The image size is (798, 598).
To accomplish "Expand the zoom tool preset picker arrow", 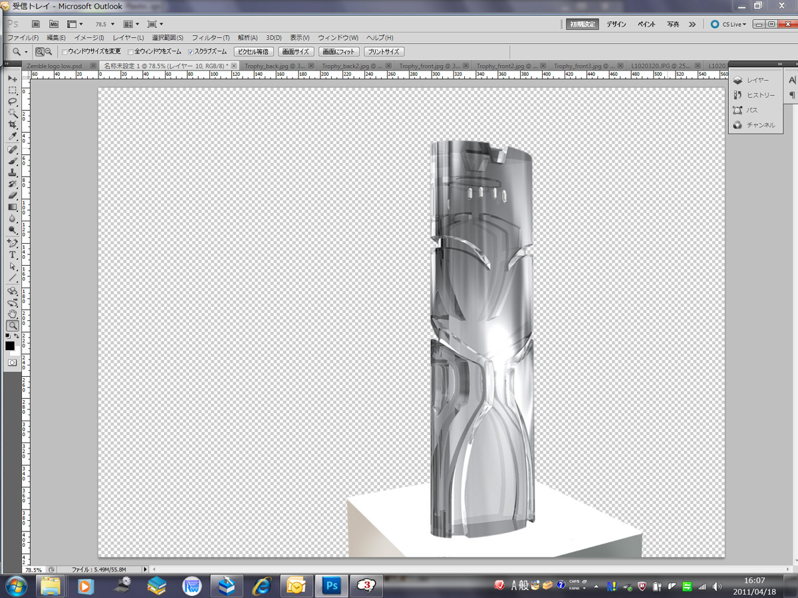I will 26,51.
